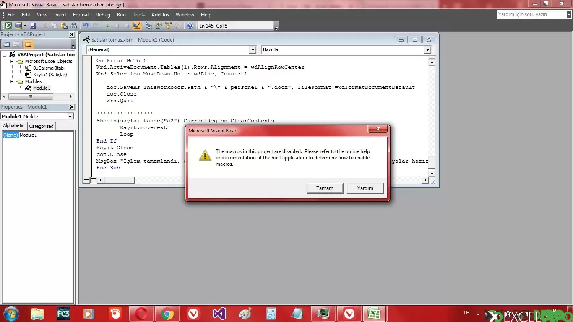The height and width of the screenshot is (322, 573).
Task: Click the Cut scissors icon in toolbar
Action: point(45,26)
